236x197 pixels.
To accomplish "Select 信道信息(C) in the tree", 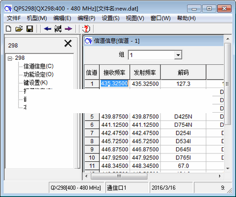I will (38, 66).
